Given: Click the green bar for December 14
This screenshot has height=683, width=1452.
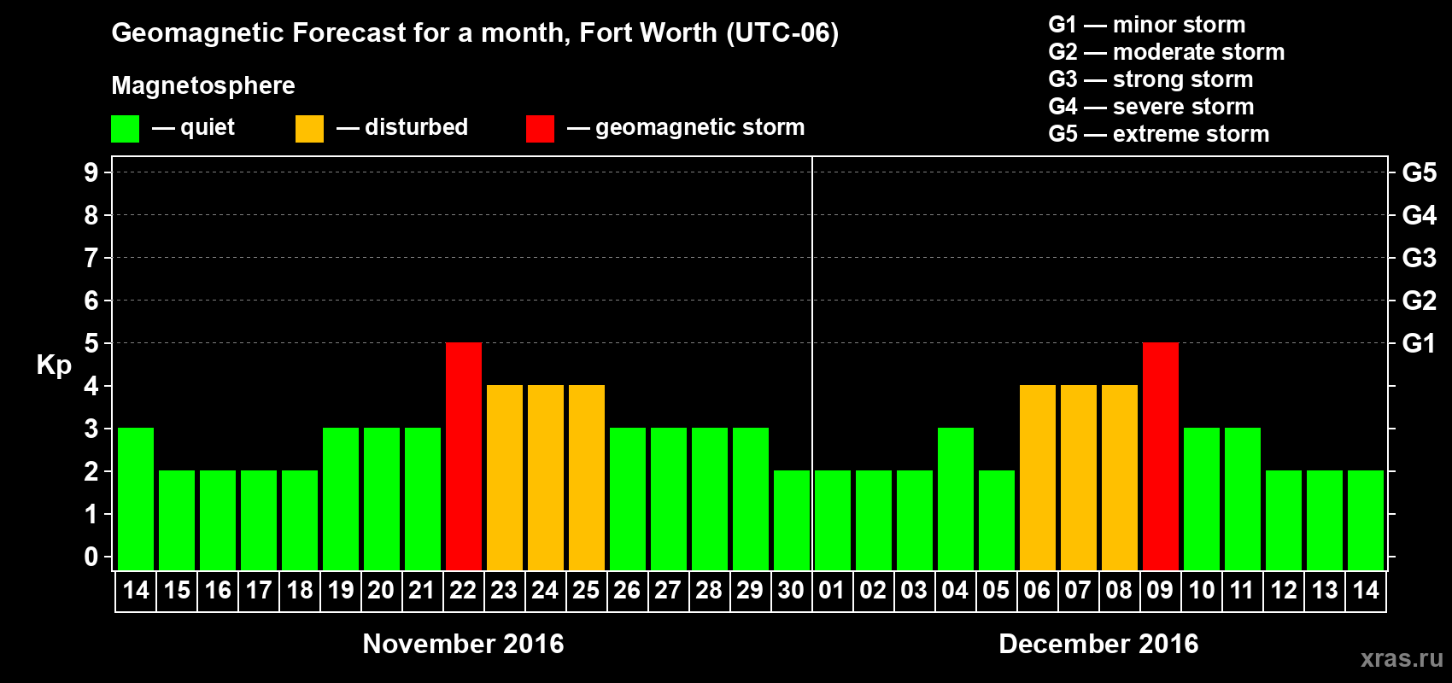Looking at the screenshot, I should coord(1366,520).
